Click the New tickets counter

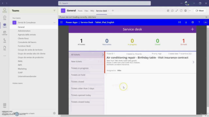pyautogui.click(x=107, y=42)
